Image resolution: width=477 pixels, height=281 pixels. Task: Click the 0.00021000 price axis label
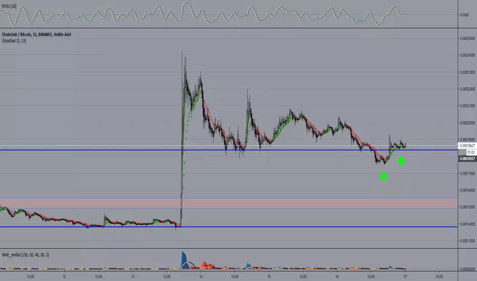pyautogui.click(x=467, y=106)
